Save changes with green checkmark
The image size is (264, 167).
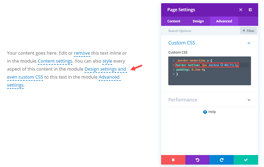[x=246, y=160]
